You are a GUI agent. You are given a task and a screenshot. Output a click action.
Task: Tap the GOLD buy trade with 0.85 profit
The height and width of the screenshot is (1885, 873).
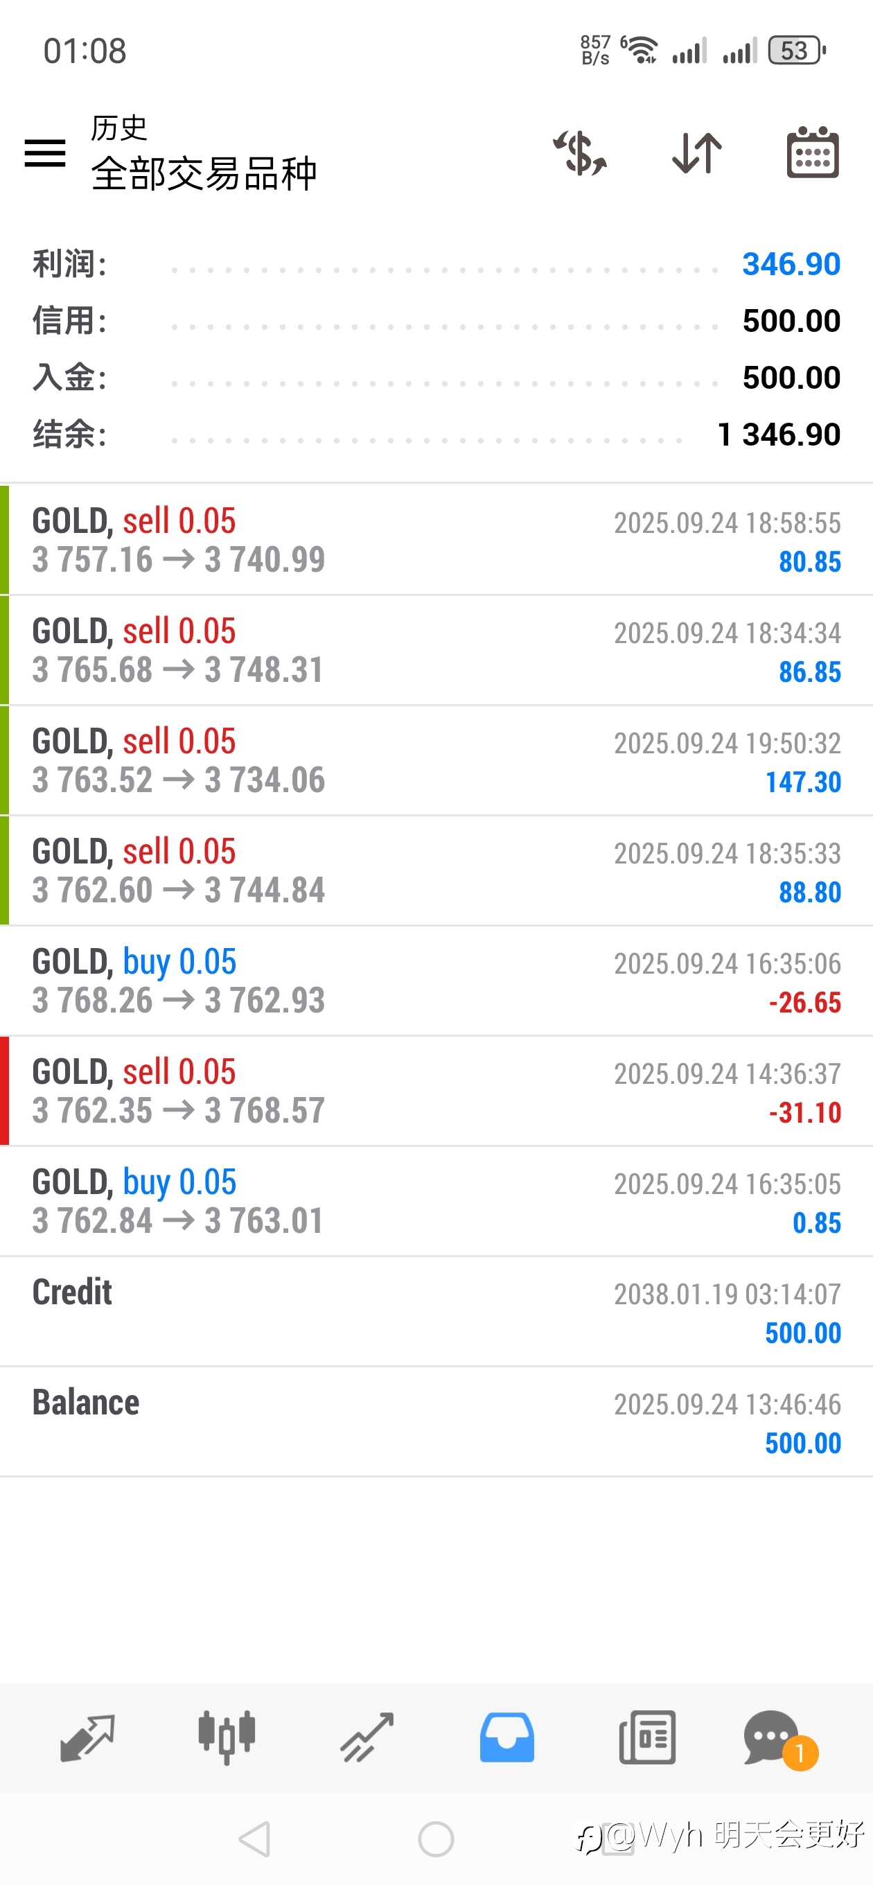[x=436, y=1201]
